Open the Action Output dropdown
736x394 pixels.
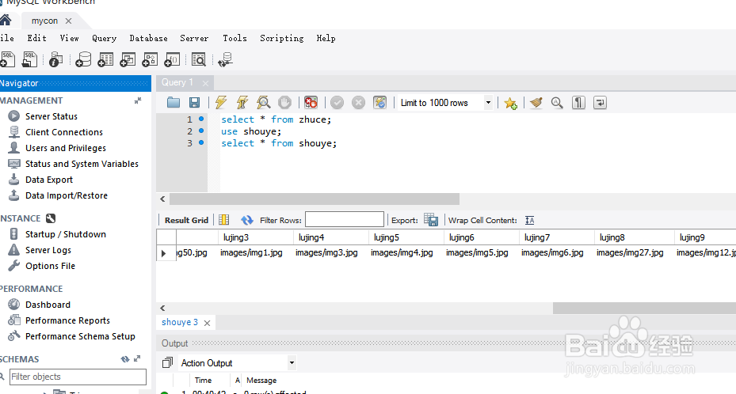[292, 362]
